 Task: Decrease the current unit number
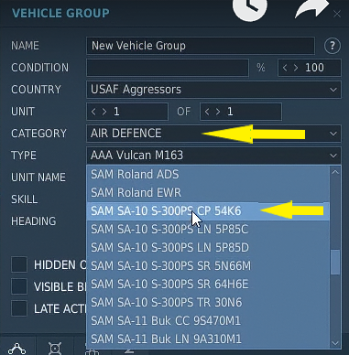93,112
